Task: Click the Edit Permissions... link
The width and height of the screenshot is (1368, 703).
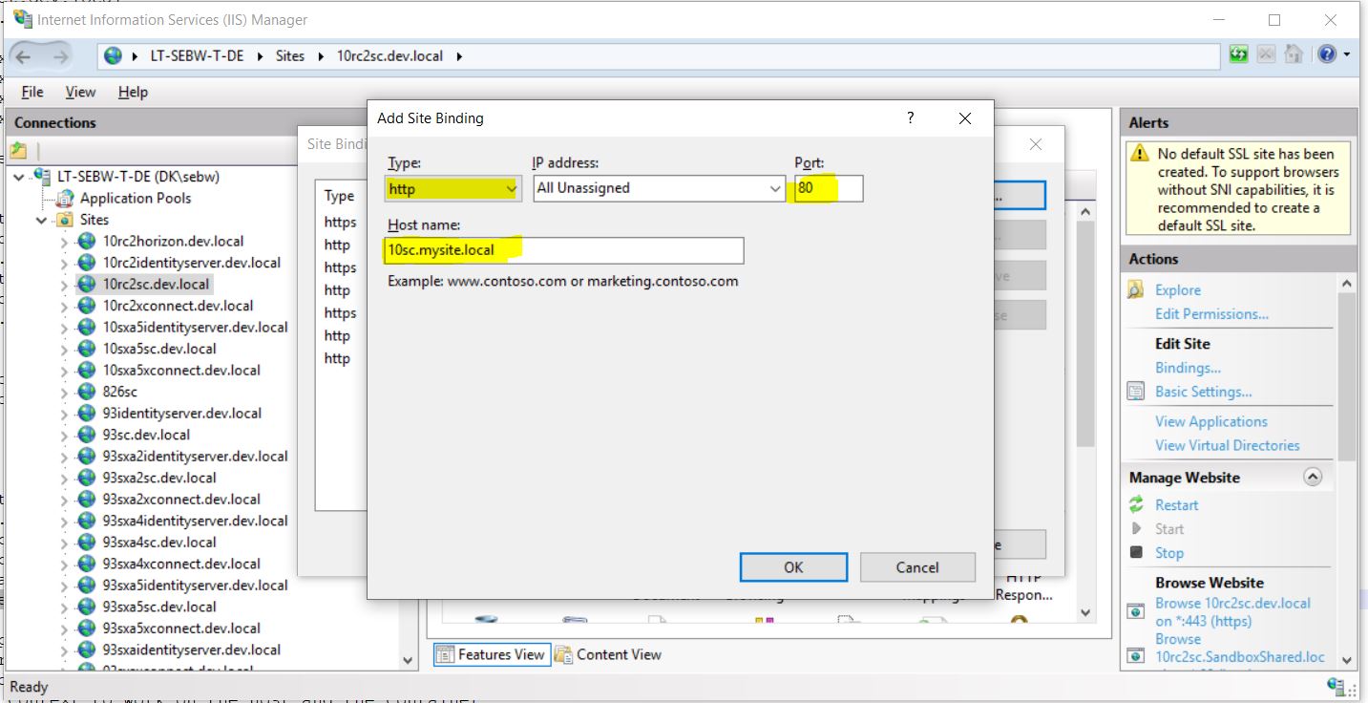Action: point(1211,314)
